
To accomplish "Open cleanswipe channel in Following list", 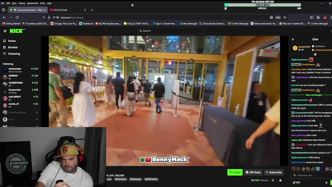I will 20,70.
